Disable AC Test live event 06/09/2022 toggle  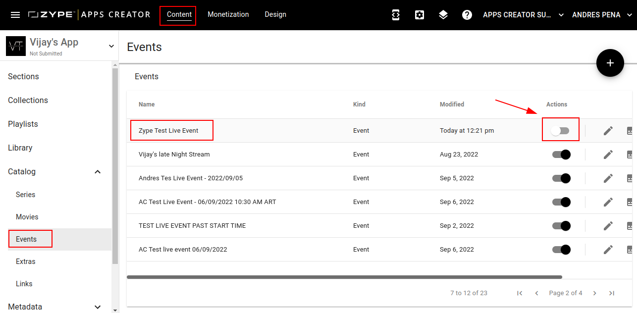(561, 250)
